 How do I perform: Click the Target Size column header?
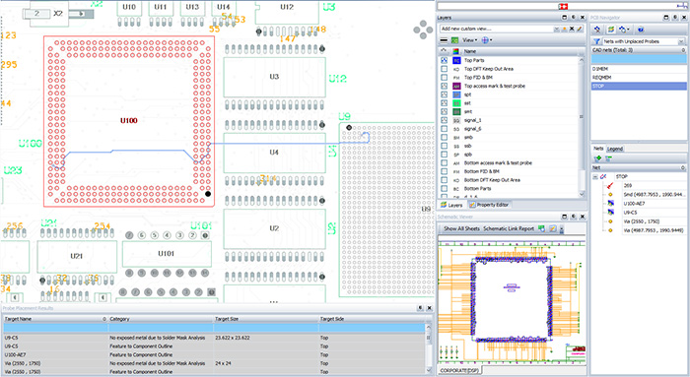(x=266, y=319)
